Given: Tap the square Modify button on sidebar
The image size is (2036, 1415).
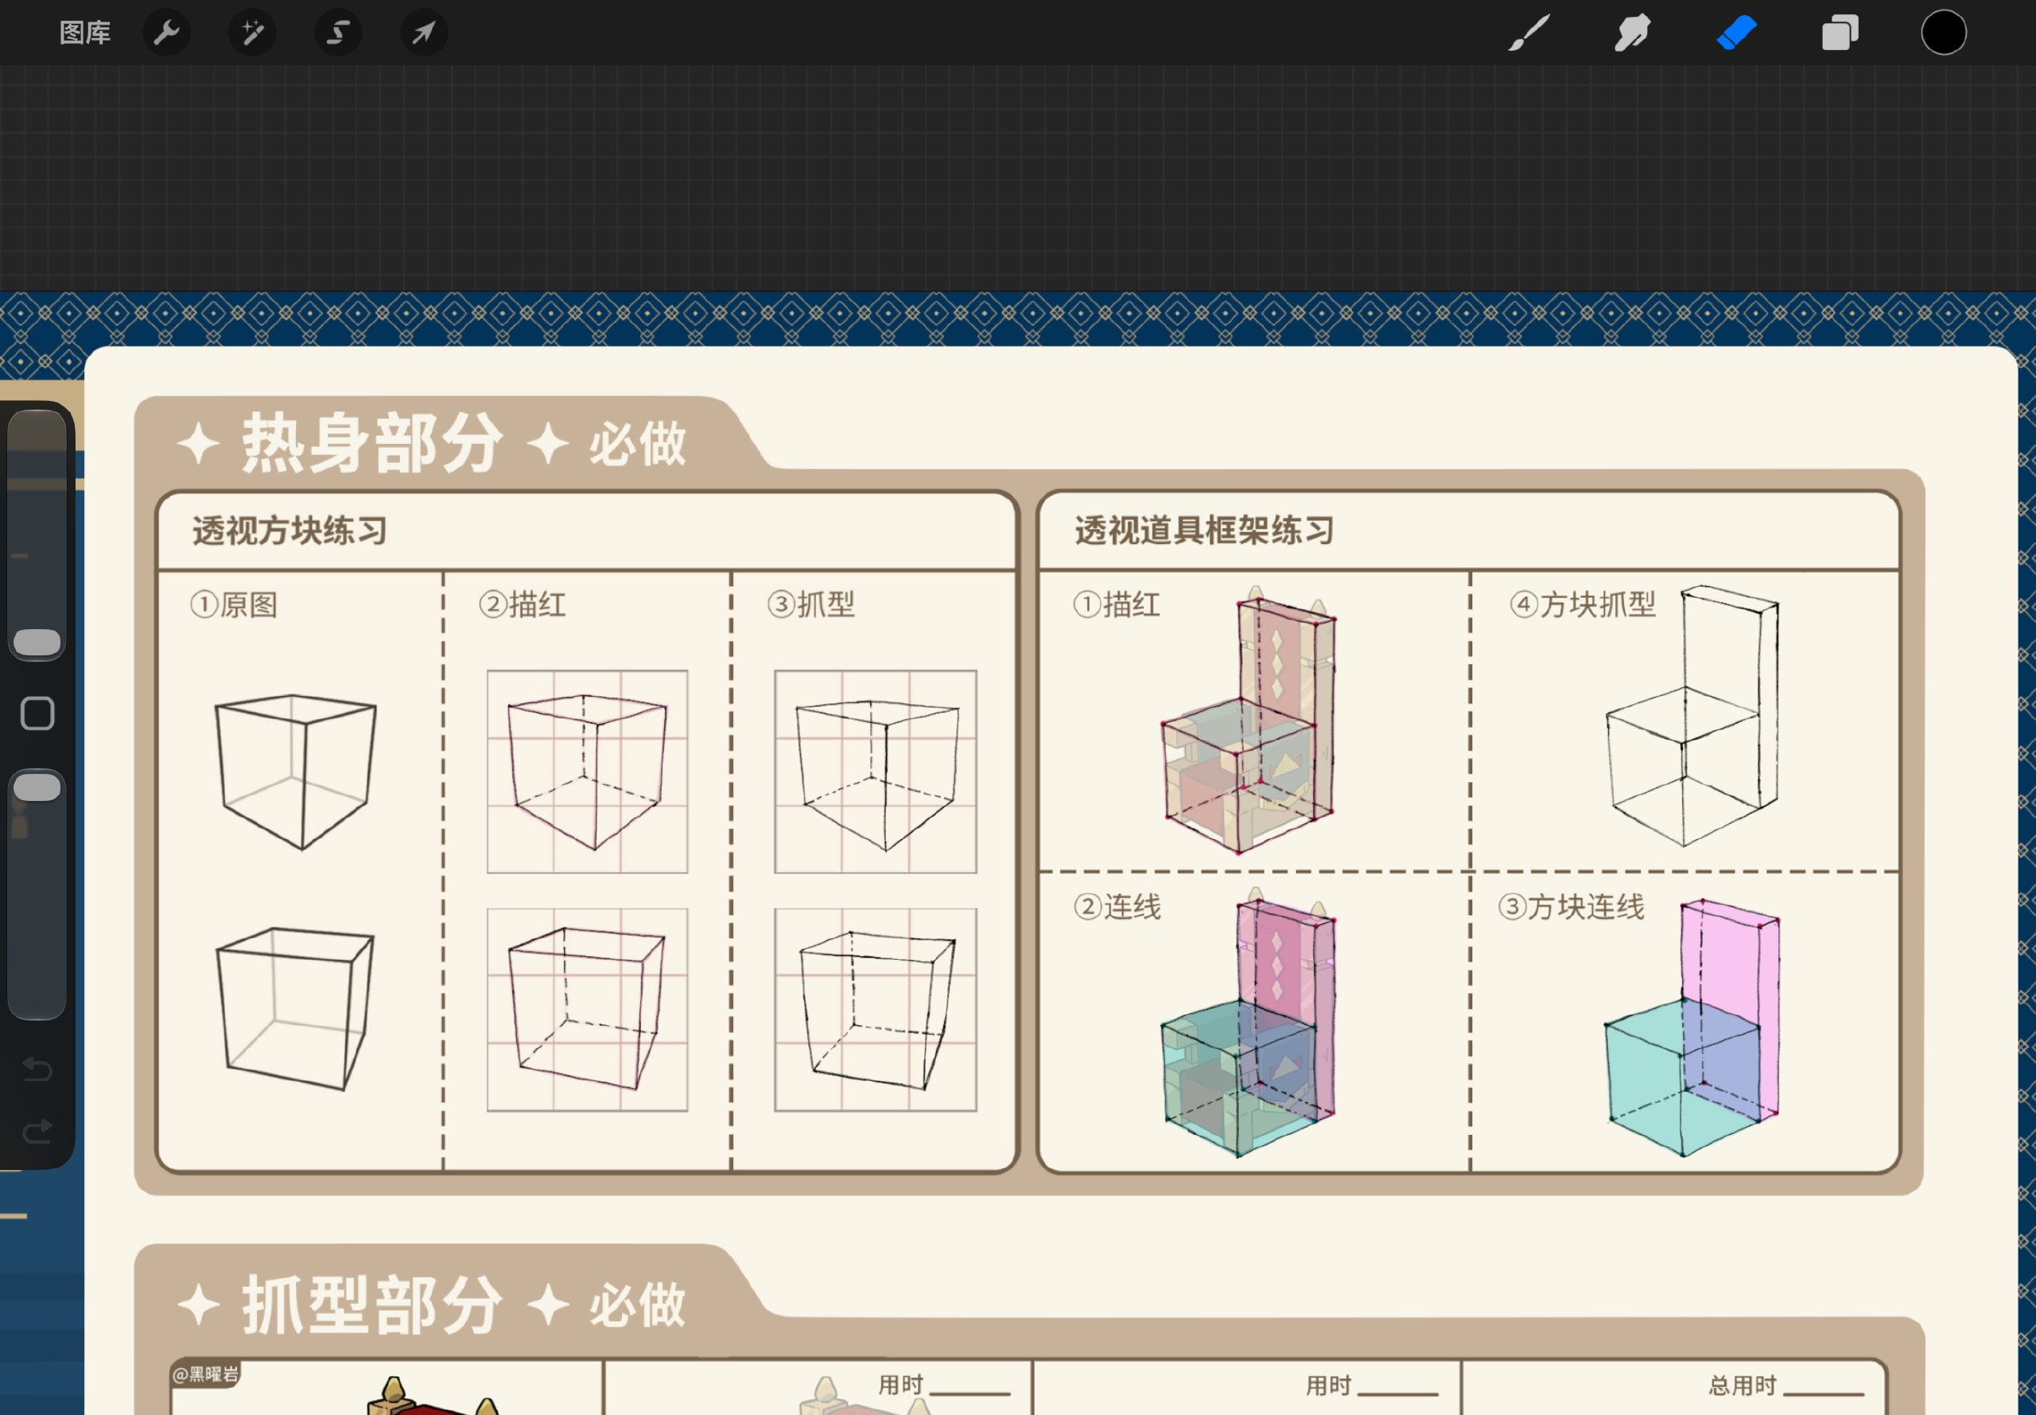Looking at the screenshot, I should [x=37, y=713].
